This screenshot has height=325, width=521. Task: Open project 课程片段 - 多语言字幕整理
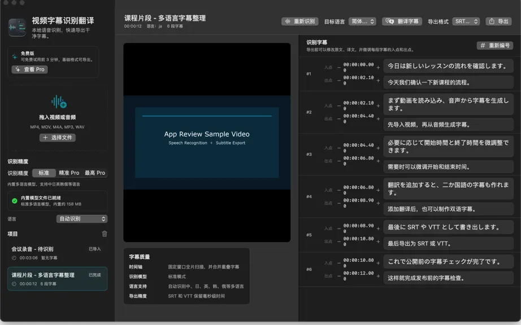(58, 279)
